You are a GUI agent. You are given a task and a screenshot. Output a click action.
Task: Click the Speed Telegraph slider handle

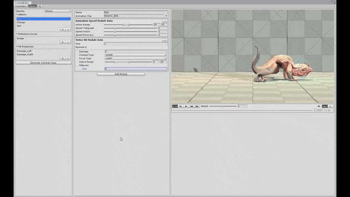(x=115, y=28)
